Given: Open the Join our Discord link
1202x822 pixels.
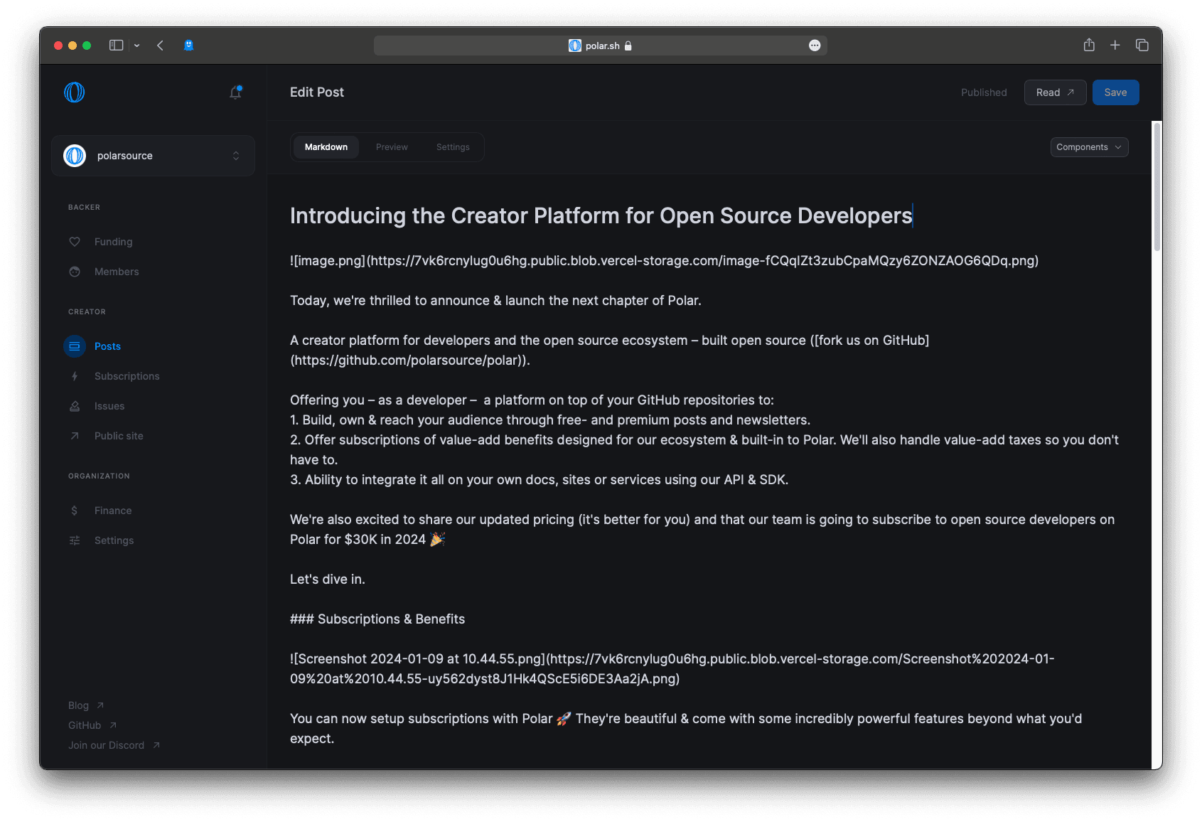Looking at the screenshot, I should tap(114, 745).
